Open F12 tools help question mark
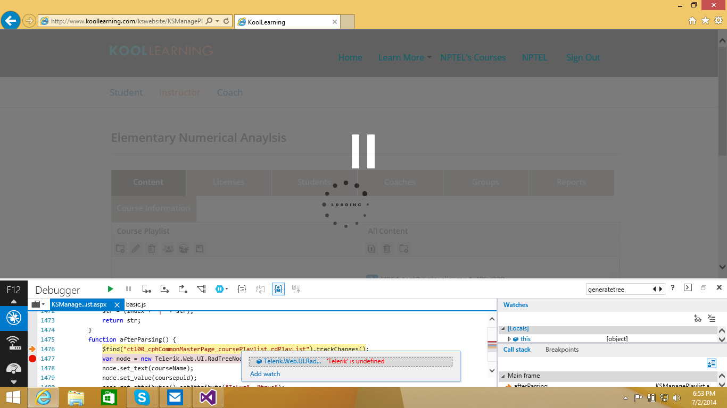Viewport: 727px width, 408px height. [673, 288]
